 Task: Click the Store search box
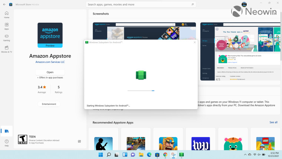tap(141, 4)
